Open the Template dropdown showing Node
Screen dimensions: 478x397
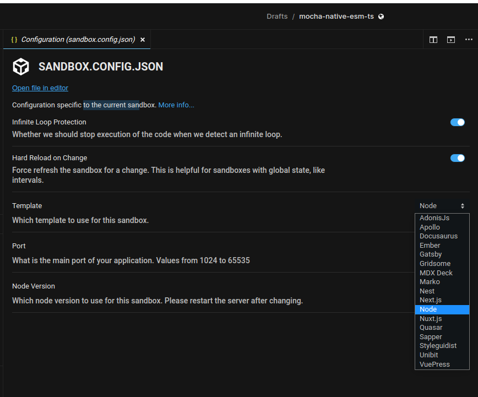pyautogui.click(x=442, y=206)
